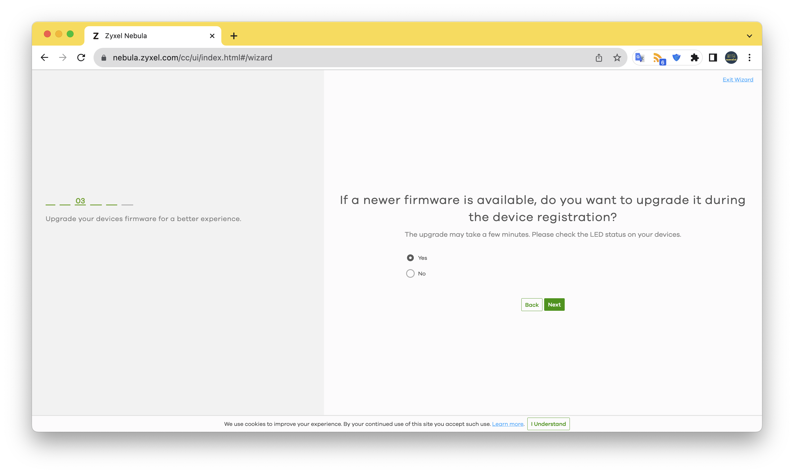The image size is (794, 474).
Task: Open the share page icon
Action: pos(599,58)
